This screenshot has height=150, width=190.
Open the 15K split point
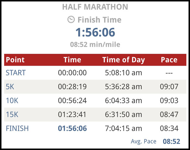pos(12,115)
